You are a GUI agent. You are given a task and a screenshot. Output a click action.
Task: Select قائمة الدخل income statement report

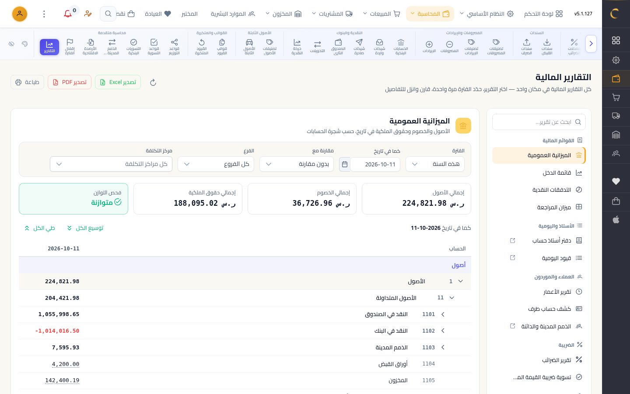(x=539, y=173)
